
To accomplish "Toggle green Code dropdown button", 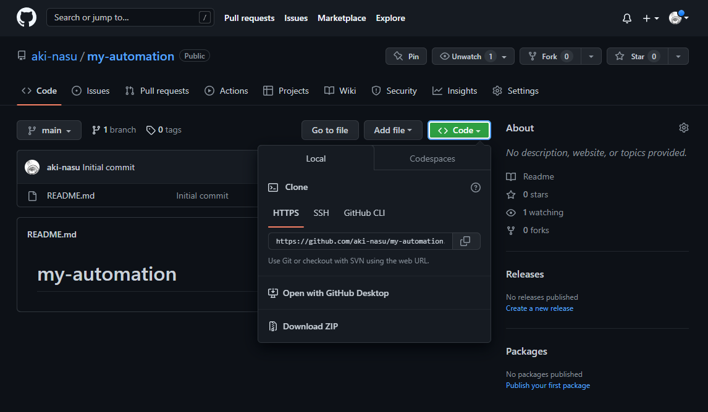I will coord(459,130).
